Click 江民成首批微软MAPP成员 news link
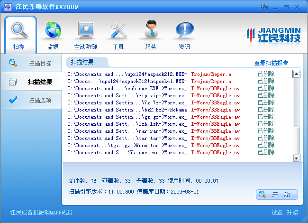 coord(41,213)
